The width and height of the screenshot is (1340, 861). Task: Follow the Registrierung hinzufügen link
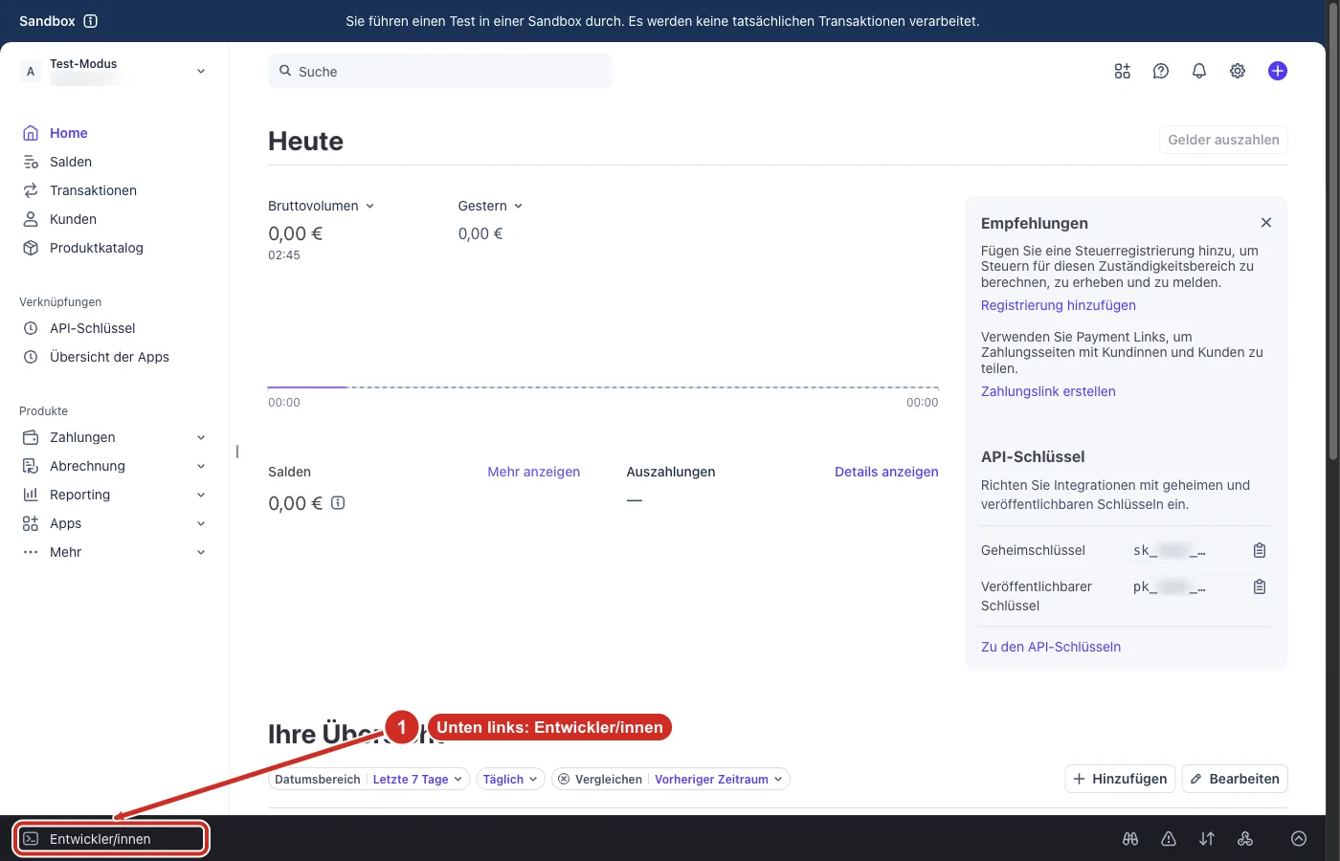pyautogui.click(x=1059, y=305)
